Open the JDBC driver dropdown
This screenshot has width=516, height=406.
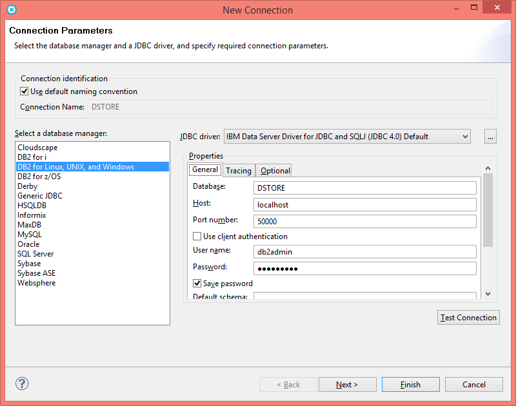pyautogui.click(x=466, y=136)
